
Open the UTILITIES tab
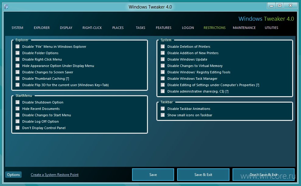pyautogui.click(x=271, y=28)
